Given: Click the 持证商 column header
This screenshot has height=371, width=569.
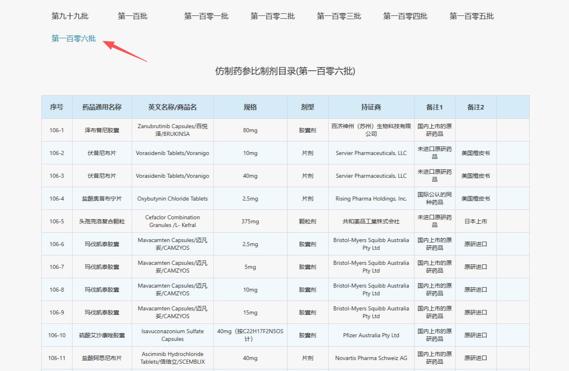Looking at the screenshot, I should [371, 107].
